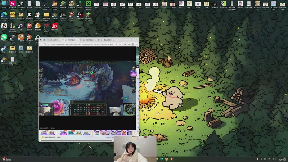
Task: Open the BongoCat folder on the desktop
Action: (x=21, y=16)
